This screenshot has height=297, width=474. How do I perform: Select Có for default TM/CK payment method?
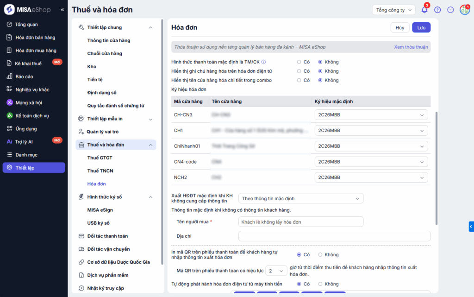pyautogui.click(x=299, y=62)
